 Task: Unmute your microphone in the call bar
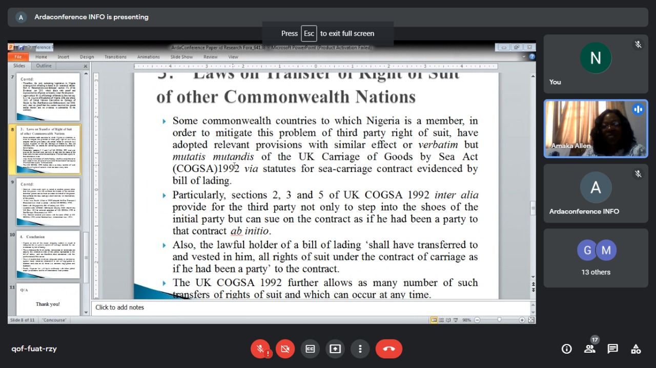[260, 349]
